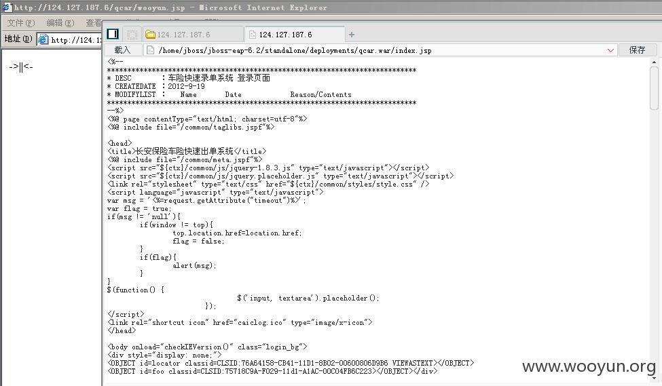Click the 'OBJECT id=foo' code line
This screenshot has height=386, width=662.
coord(272,371)
